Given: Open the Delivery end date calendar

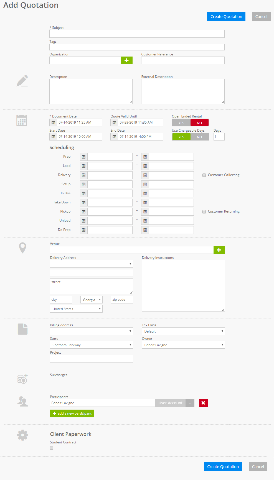Looking at the screenshot, I should coord(145,175).
